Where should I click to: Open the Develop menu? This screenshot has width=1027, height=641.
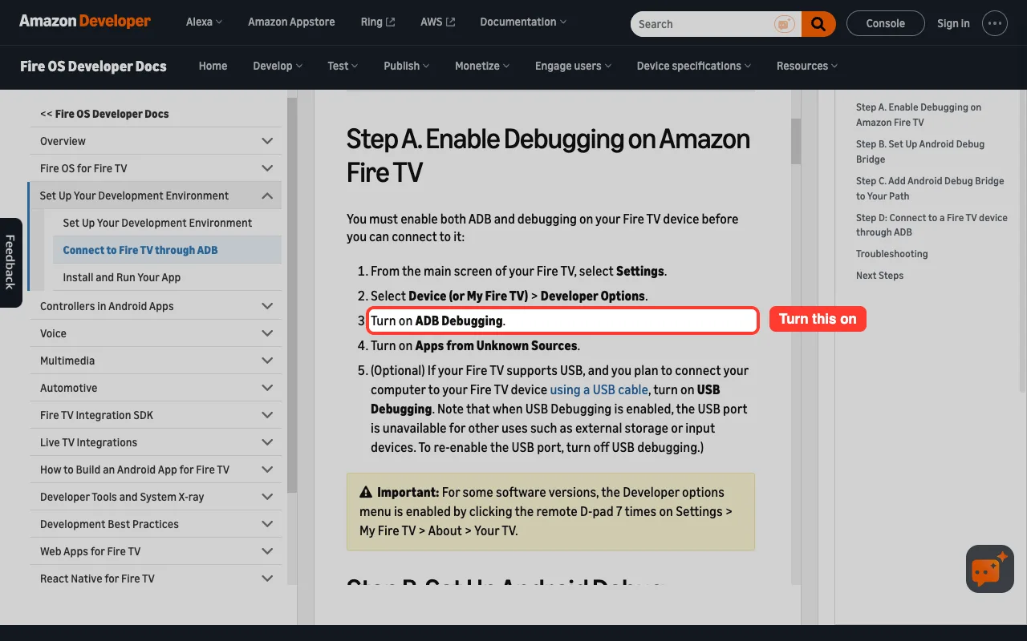278,66
